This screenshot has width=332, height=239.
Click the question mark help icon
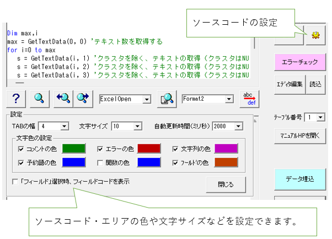point(16,99)
